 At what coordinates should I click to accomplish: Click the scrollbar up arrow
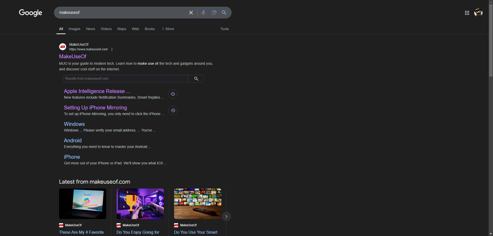coord(491,2)
